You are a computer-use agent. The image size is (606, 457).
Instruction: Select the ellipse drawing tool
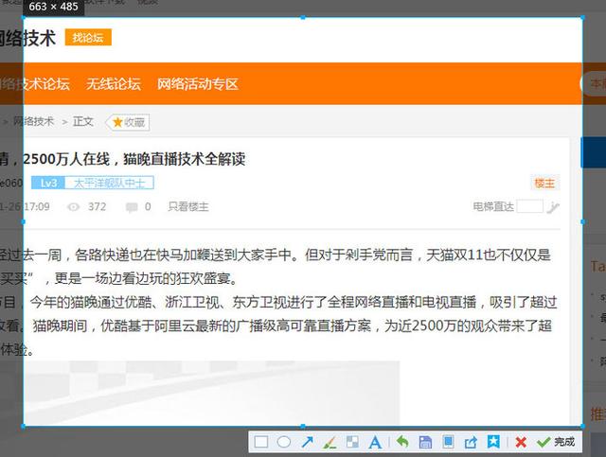tap(283, 442)
